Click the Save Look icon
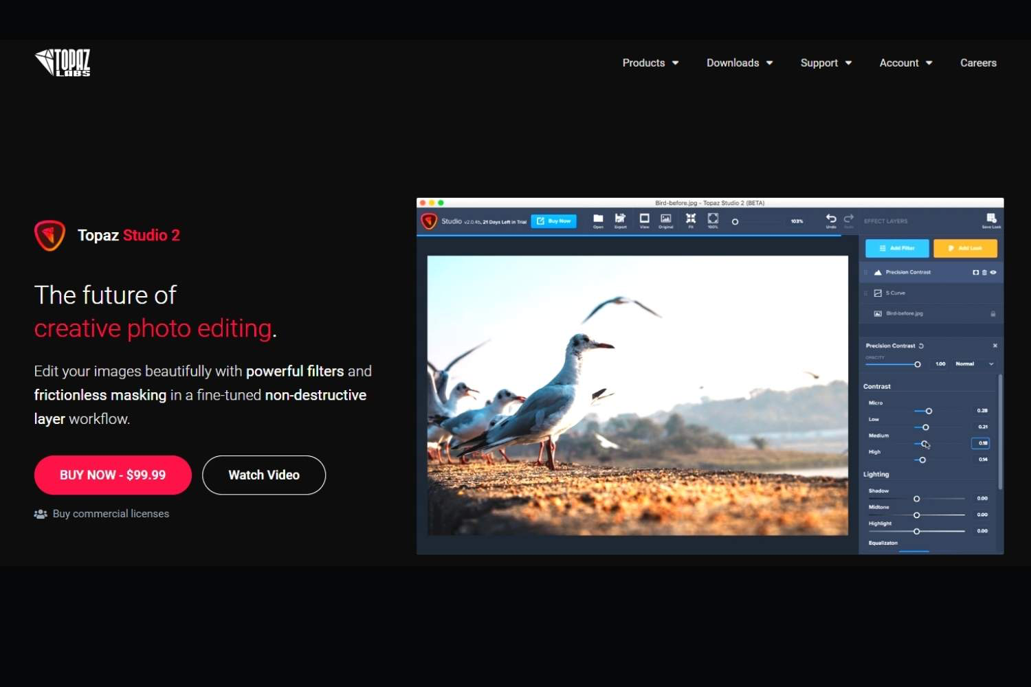1031x687 pixels. [991, 218]
